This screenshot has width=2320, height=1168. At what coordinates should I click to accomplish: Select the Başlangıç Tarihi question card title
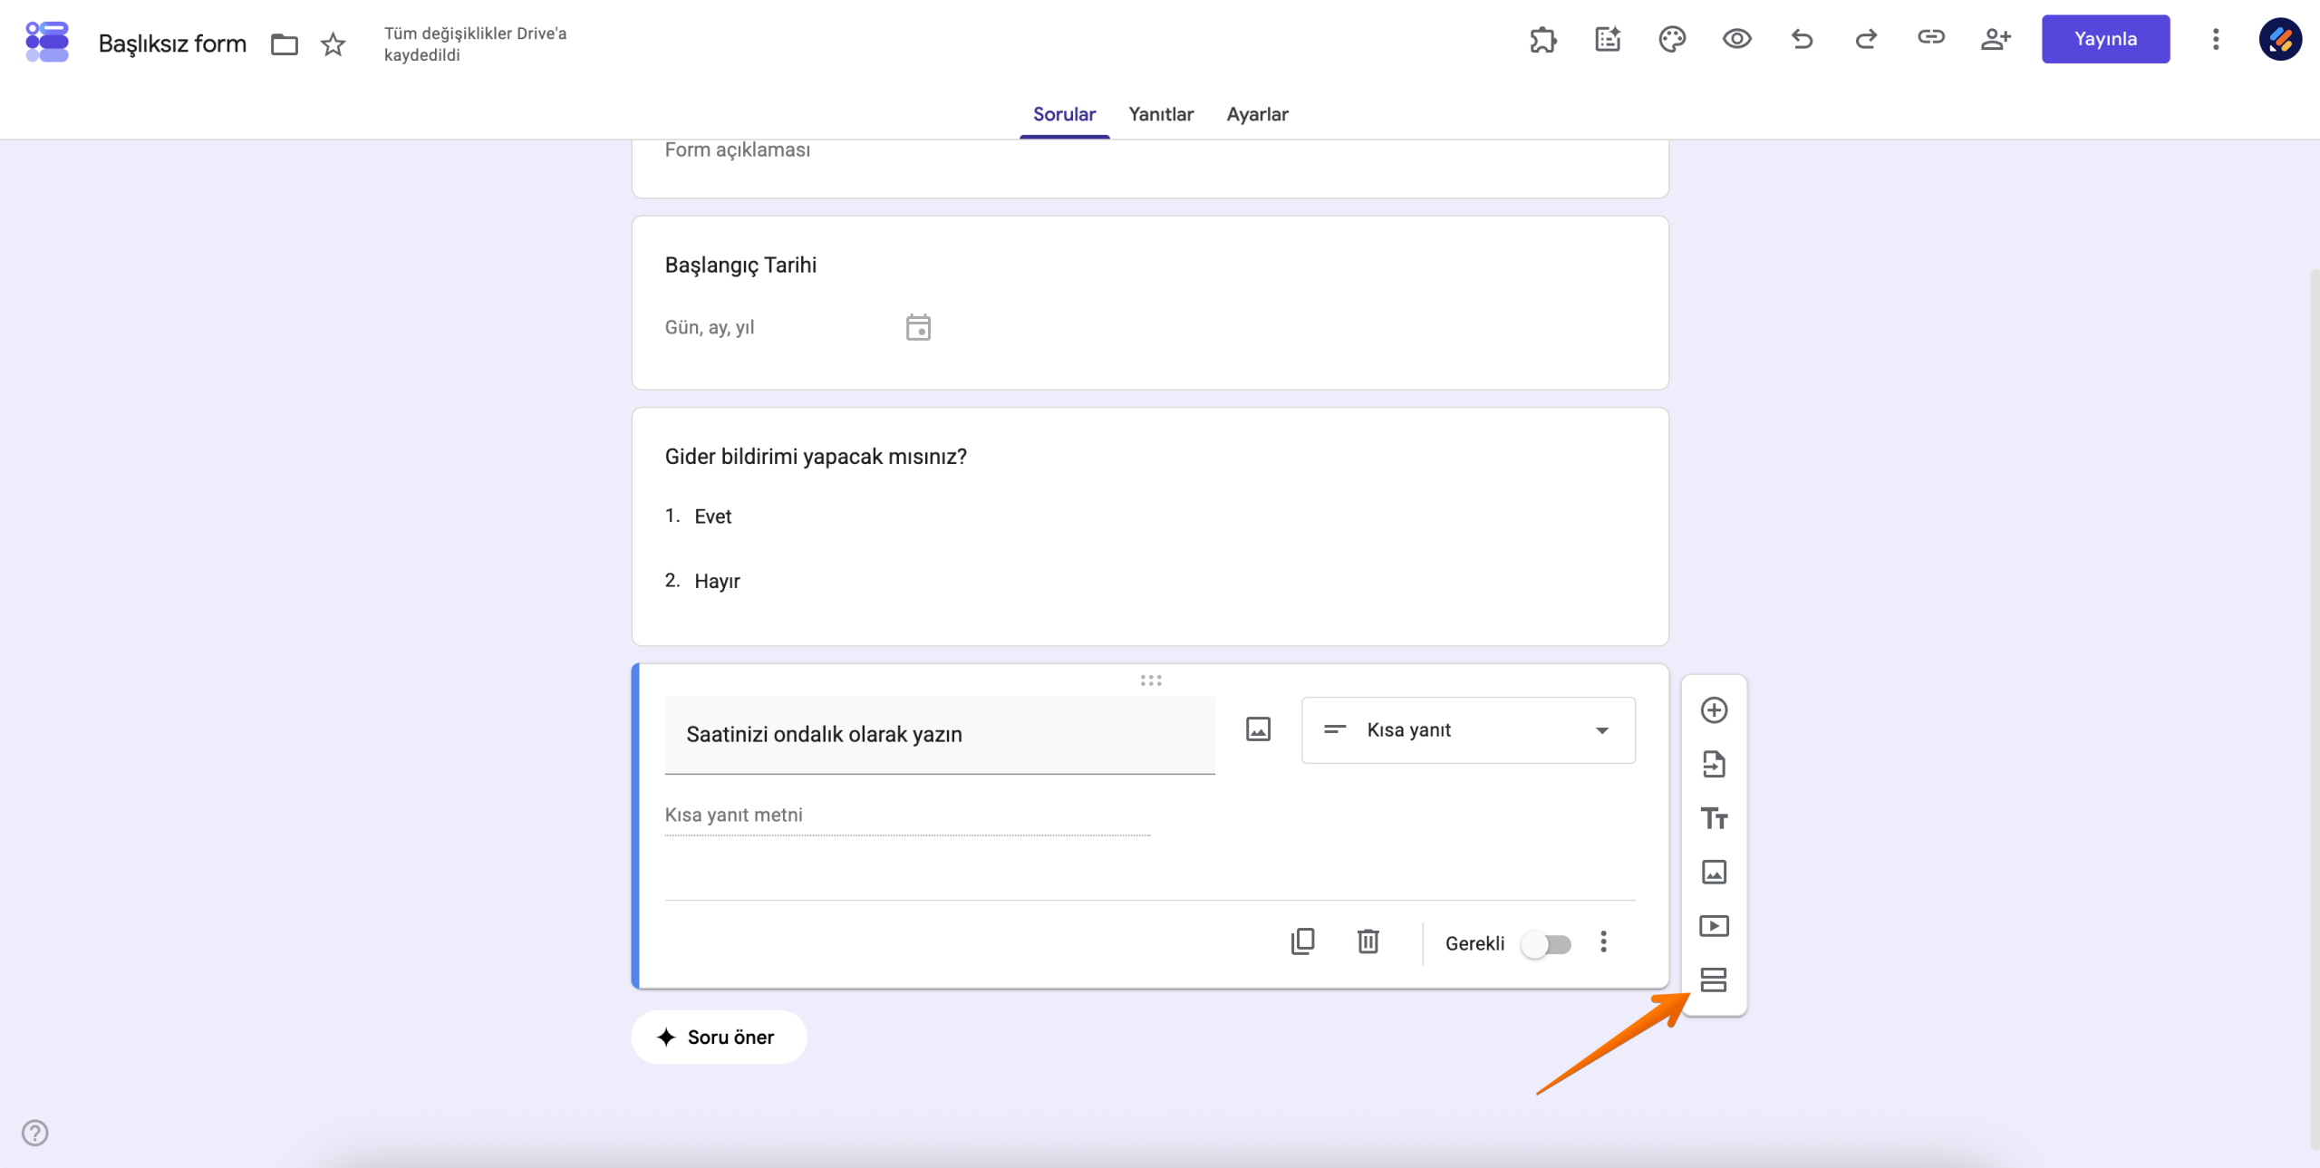(740, 265)
